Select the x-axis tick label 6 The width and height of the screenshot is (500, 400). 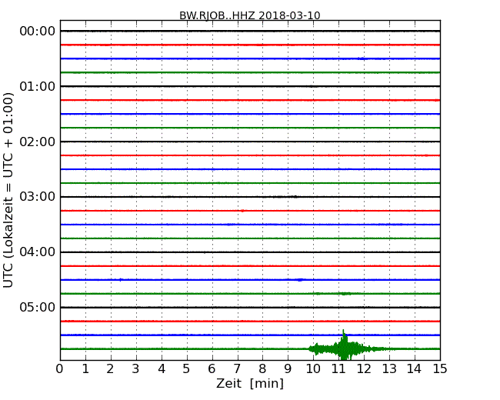(212, 368)
